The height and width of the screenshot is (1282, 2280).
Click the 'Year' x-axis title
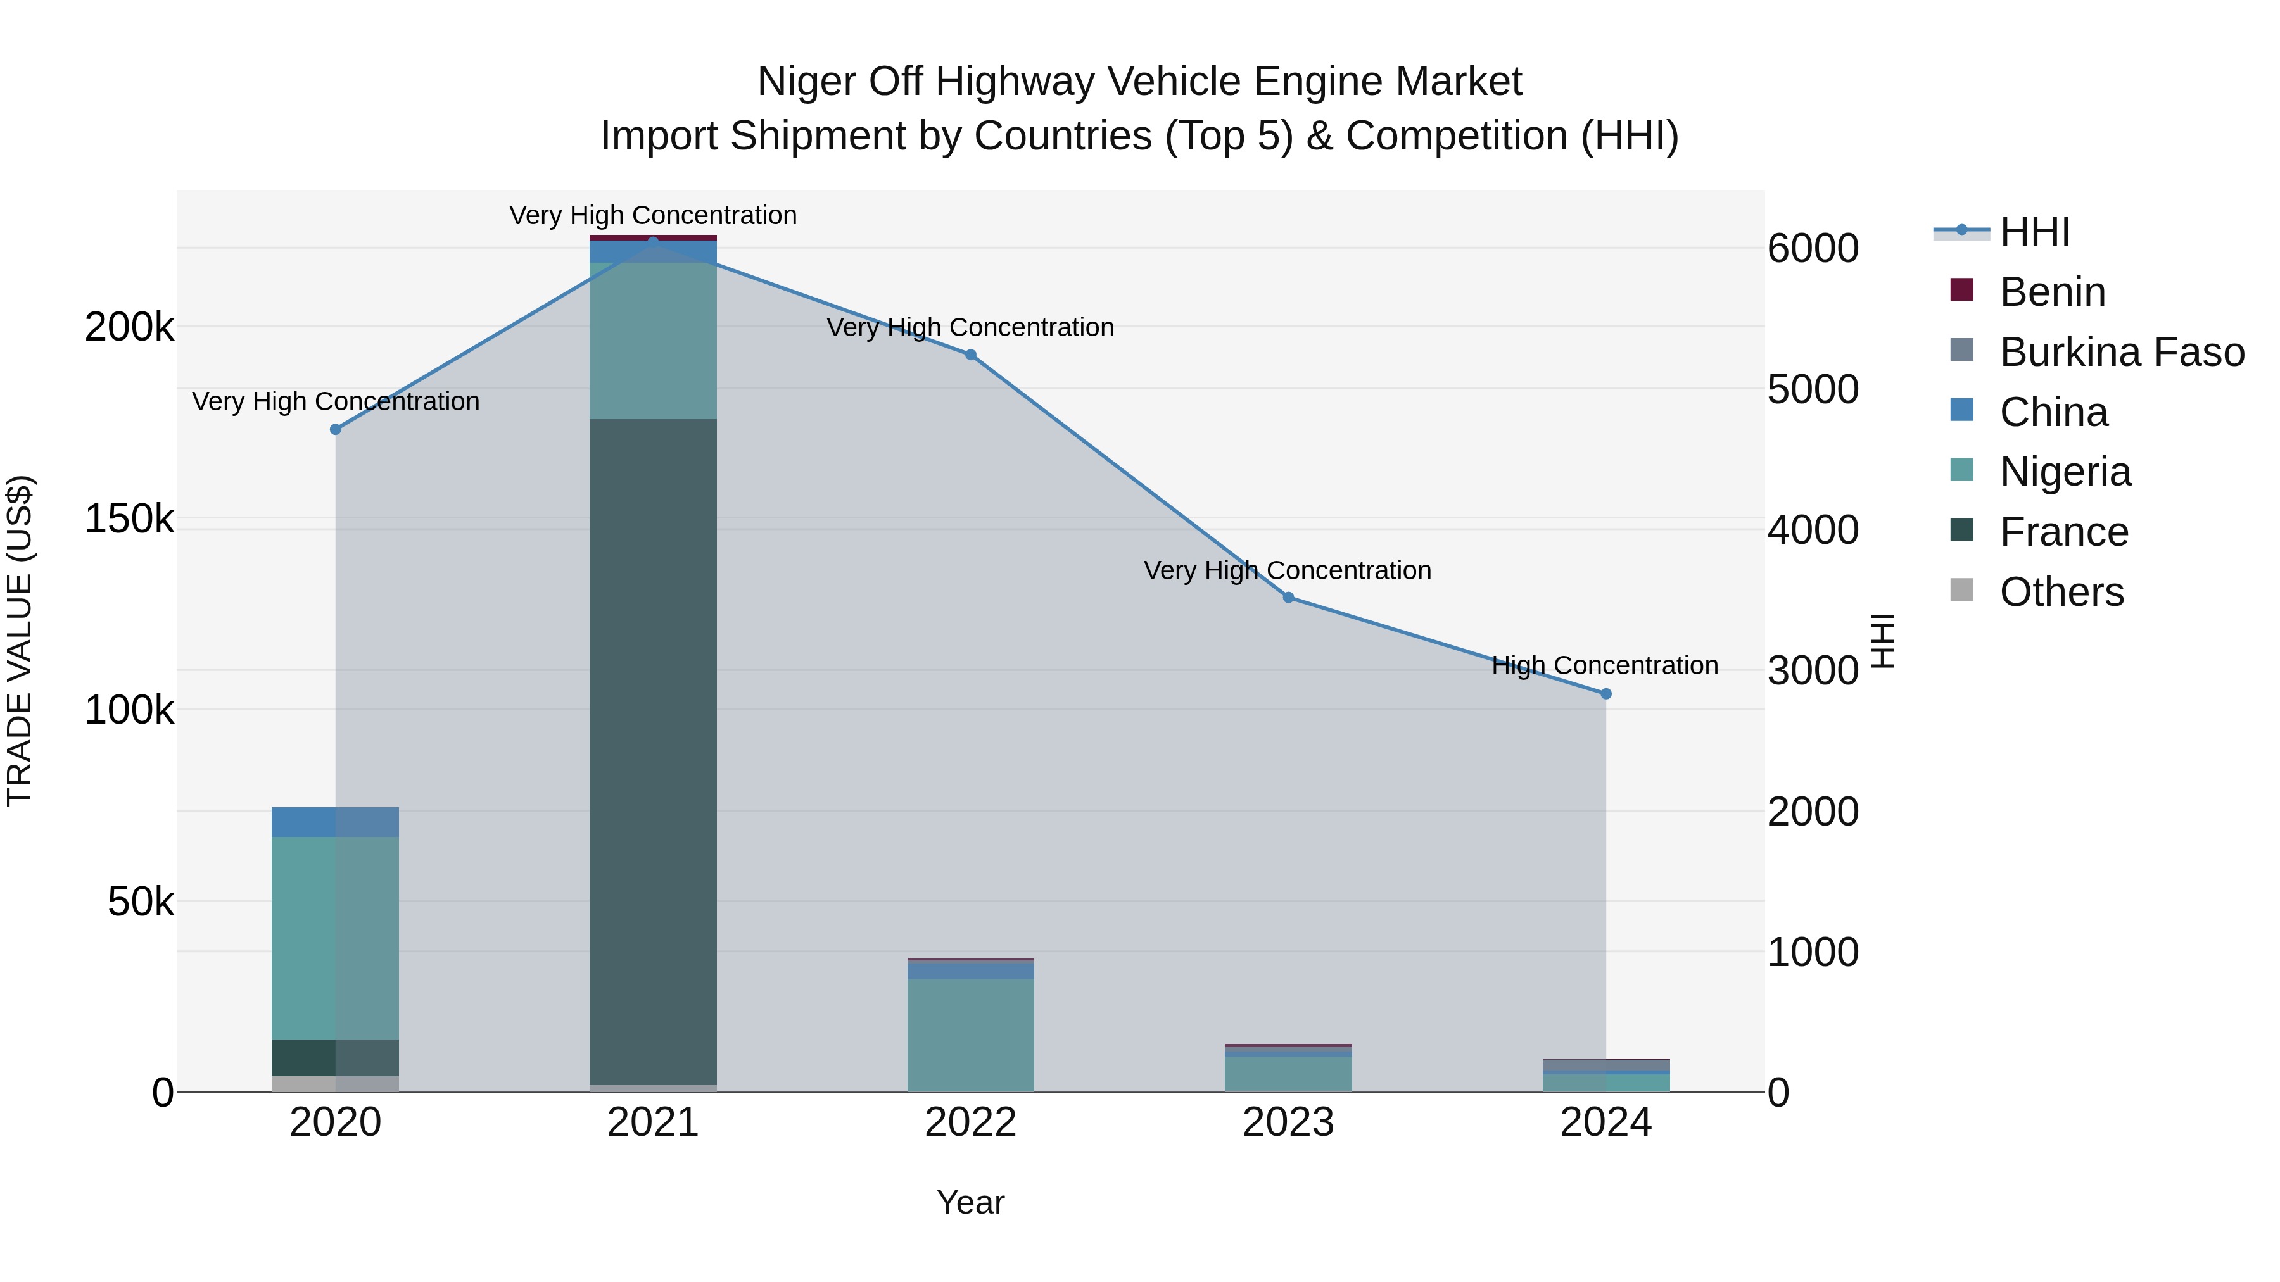pos(971,1203)
